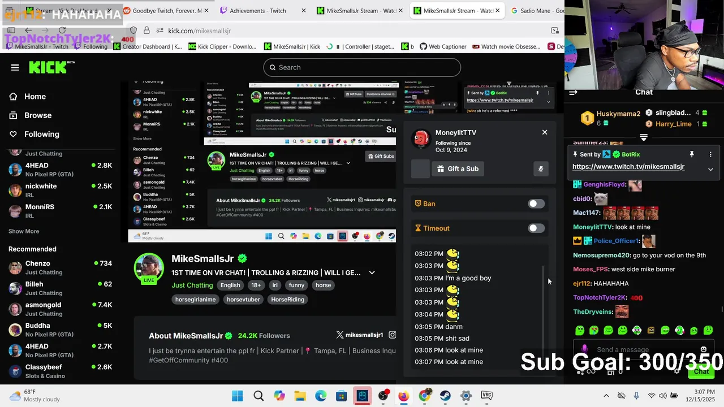Open the pinned message three-dot menu
Image resolution: width=724 pixels, height=407 pixels.
[710, 154]
